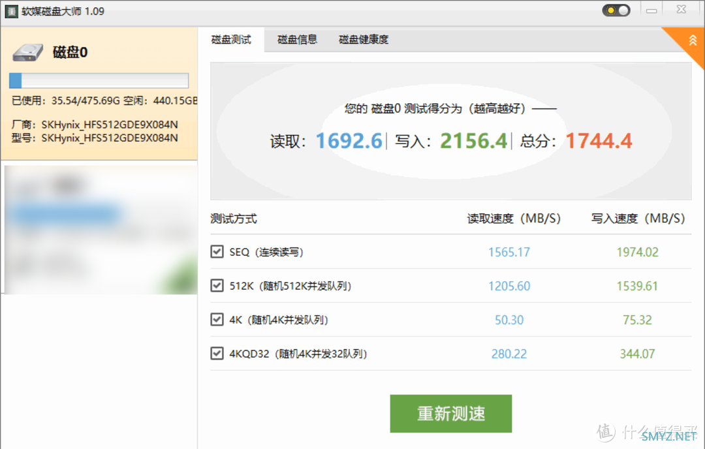This screenshot has height=449, width=705.
Task: Open the 磁盘健康度 tab
Action: pyautogui.click(x=364, y=40)
